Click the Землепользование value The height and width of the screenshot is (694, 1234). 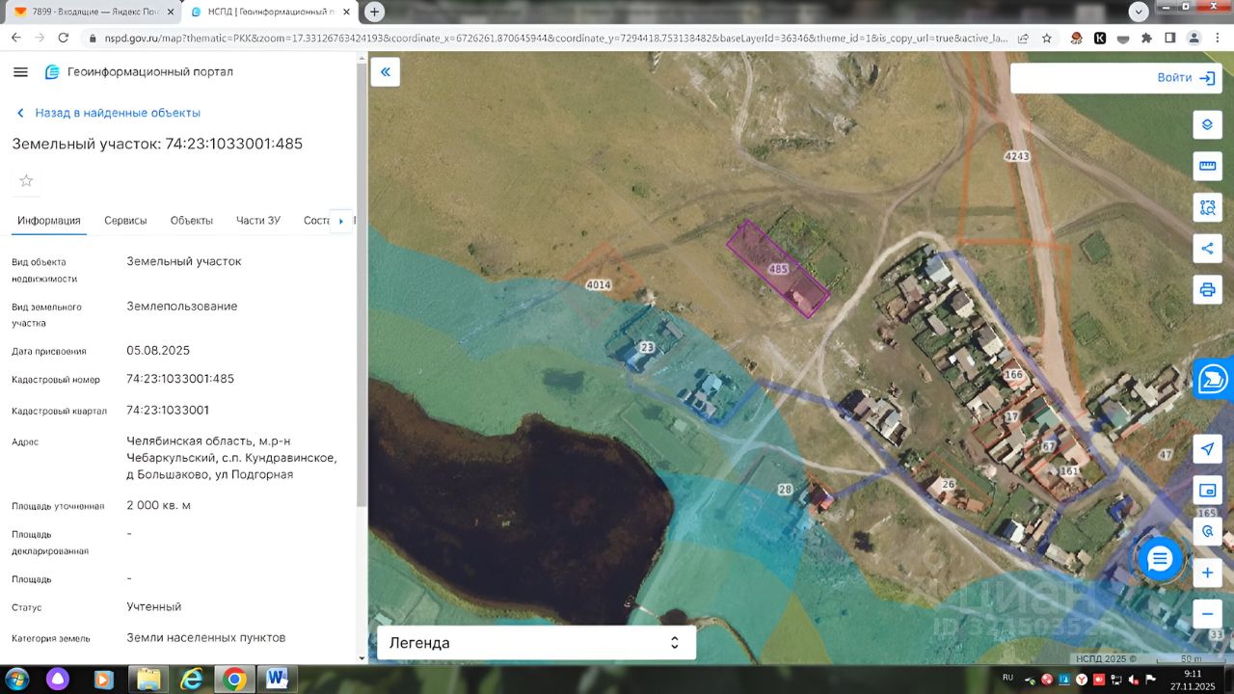tap(182, 307)
